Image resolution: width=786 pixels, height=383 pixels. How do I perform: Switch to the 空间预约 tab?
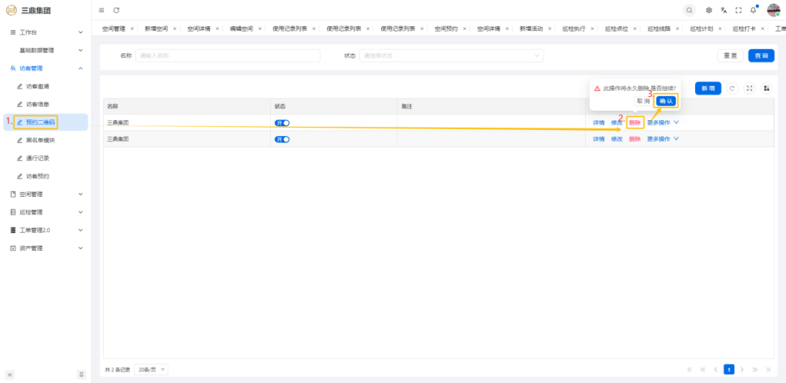coord(446,29)
